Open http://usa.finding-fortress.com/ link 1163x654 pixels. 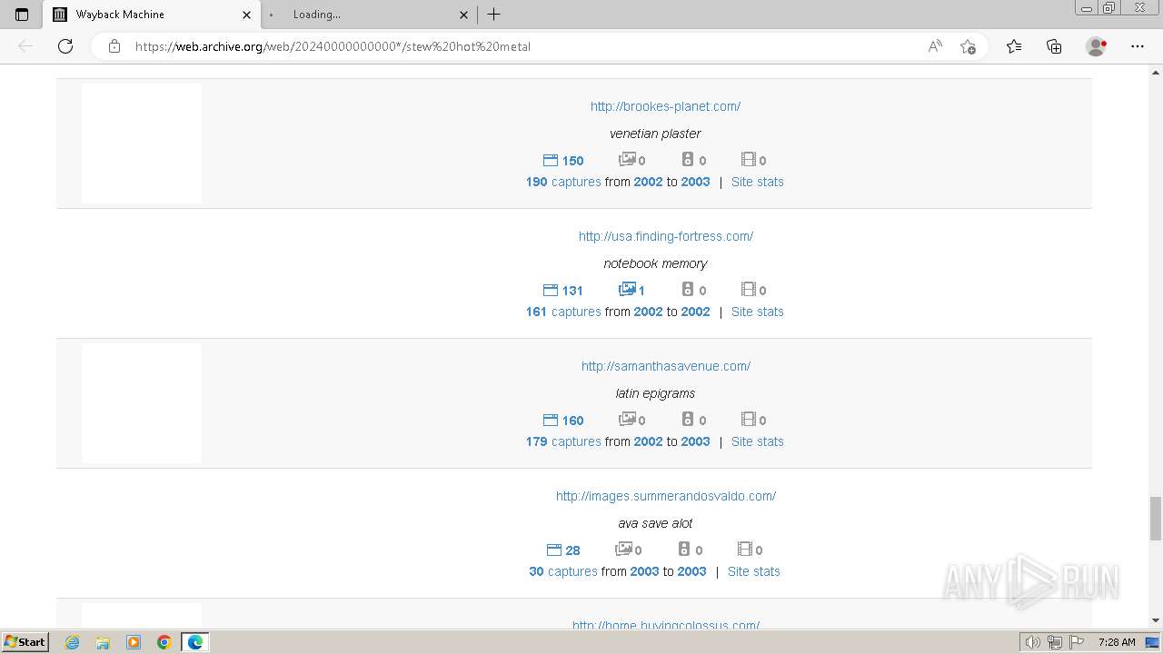(x=666, y=236)
